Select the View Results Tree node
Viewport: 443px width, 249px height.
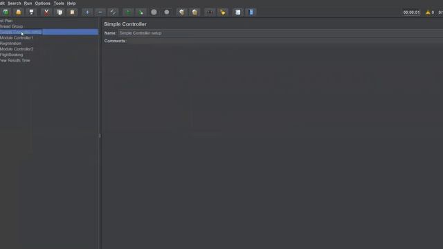15,60
